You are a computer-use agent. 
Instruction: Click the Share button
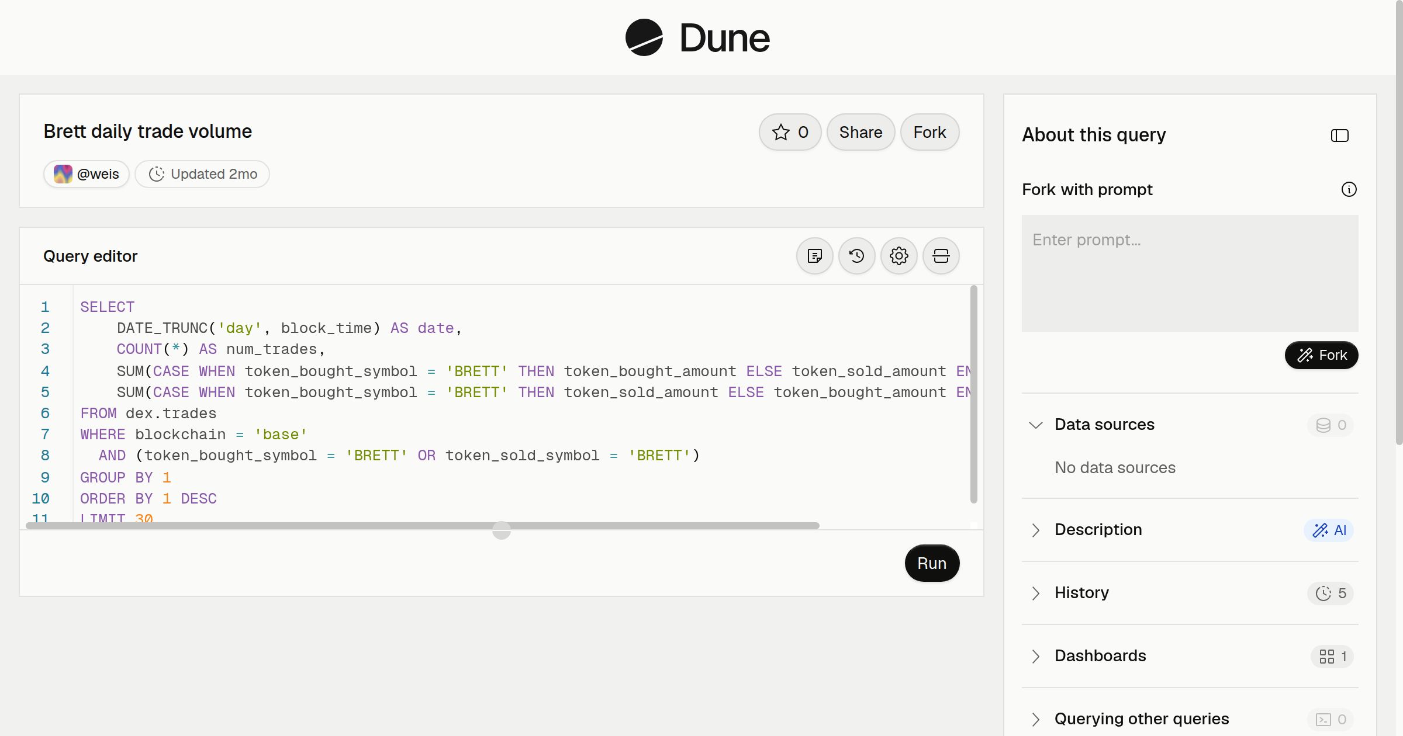point(861,132)
